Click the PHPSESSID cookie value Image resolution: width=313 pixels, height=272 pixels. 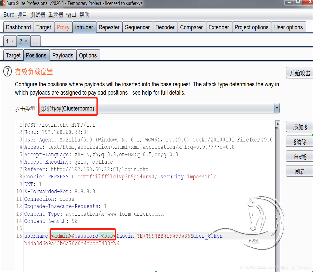[116, 177]
